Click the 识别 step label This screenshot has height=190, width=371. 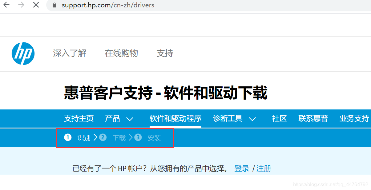click(84, 138)
